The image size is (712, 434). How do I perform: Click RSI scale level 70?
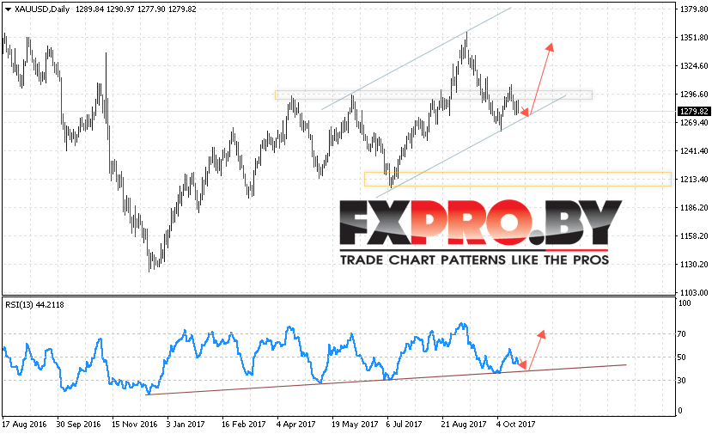click(681, 334)
